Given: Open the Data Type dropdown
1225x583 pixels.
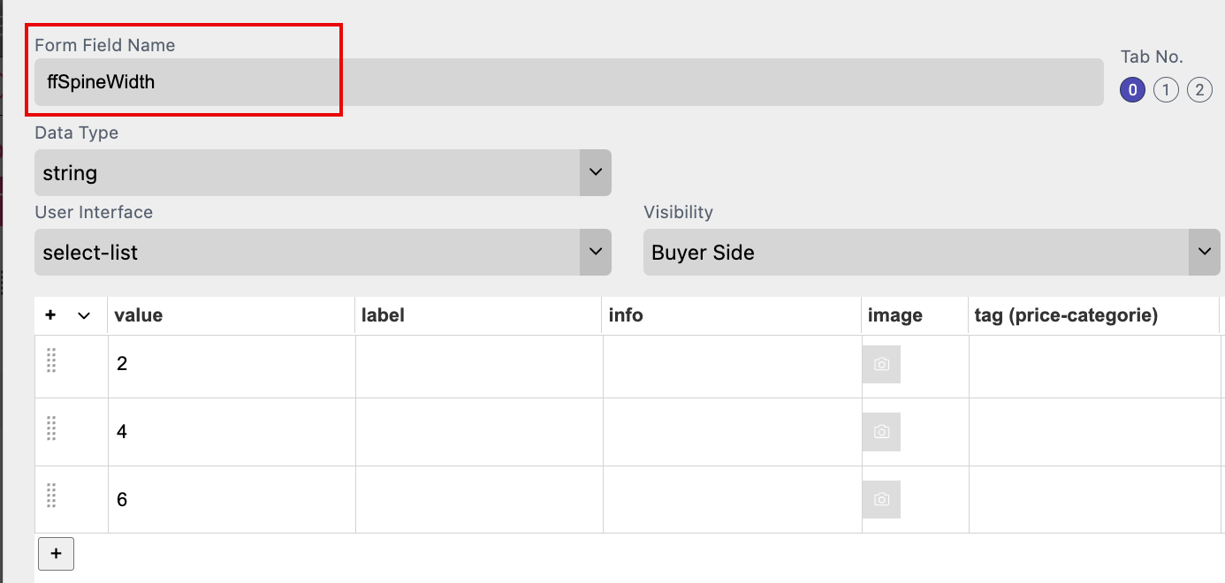Looking at the screenshot, I should tap(323, 172).
